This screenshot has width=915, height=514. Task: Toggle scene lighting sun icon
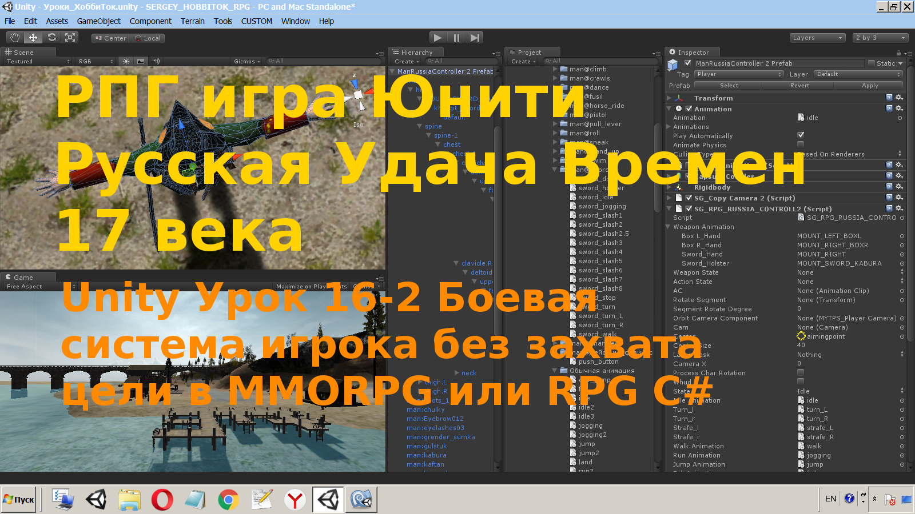[x=126, y=61]
